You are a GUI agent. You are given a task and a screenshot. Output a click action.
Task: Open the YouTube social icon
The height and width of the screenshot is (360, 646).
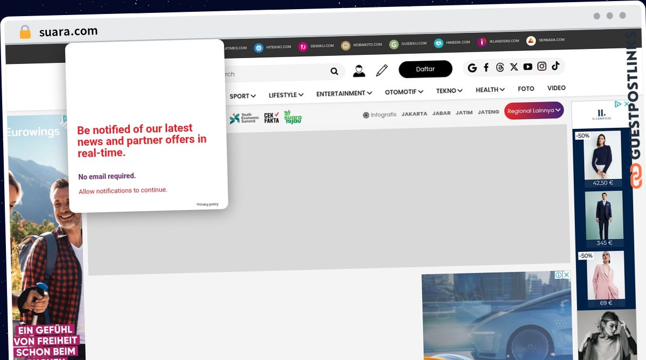pos(528,67)
